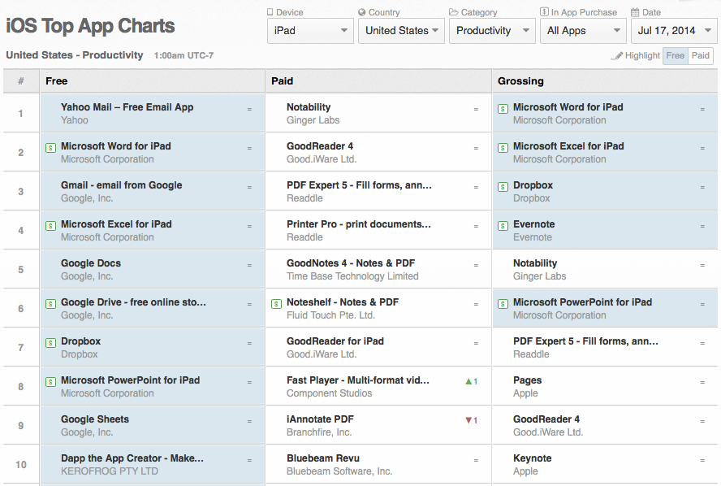
Task: Open Pages app in Grossing column
Action: click(527, 380)
